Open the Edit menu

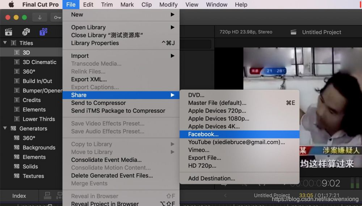[88, 5]
